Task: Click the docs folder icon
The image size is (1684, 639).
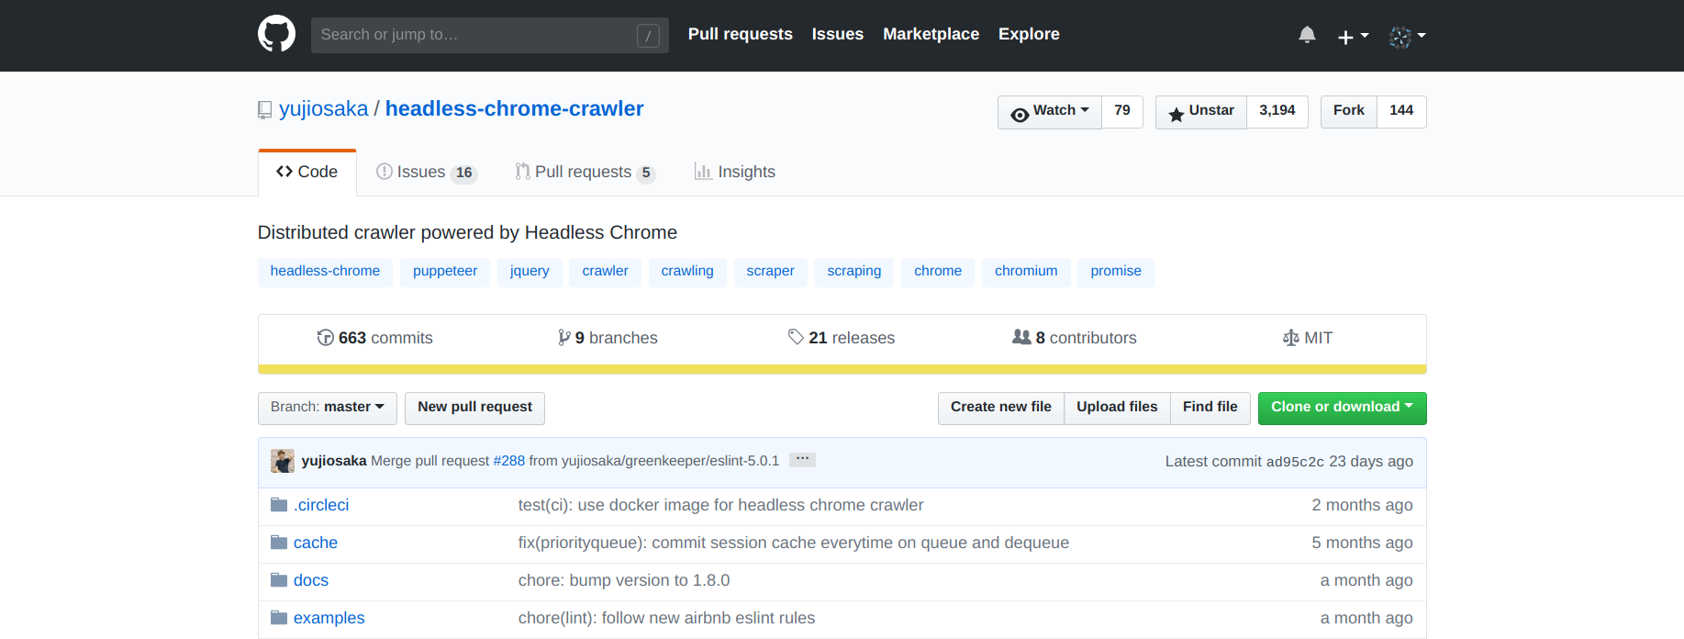Action: (x=279, y=579)
